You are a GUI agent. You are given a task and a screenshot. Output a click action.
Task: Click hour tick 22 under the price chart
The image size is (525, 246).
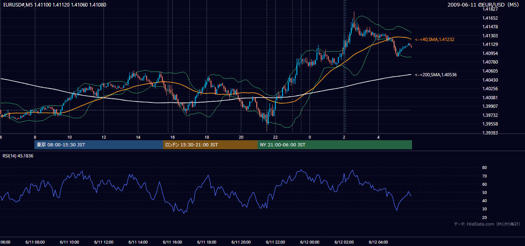(275, 137)
